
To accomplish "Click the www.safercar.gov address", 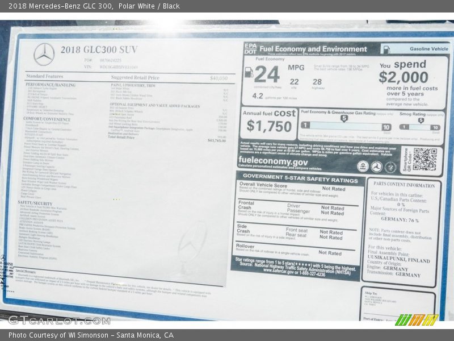I will (278, 271).
